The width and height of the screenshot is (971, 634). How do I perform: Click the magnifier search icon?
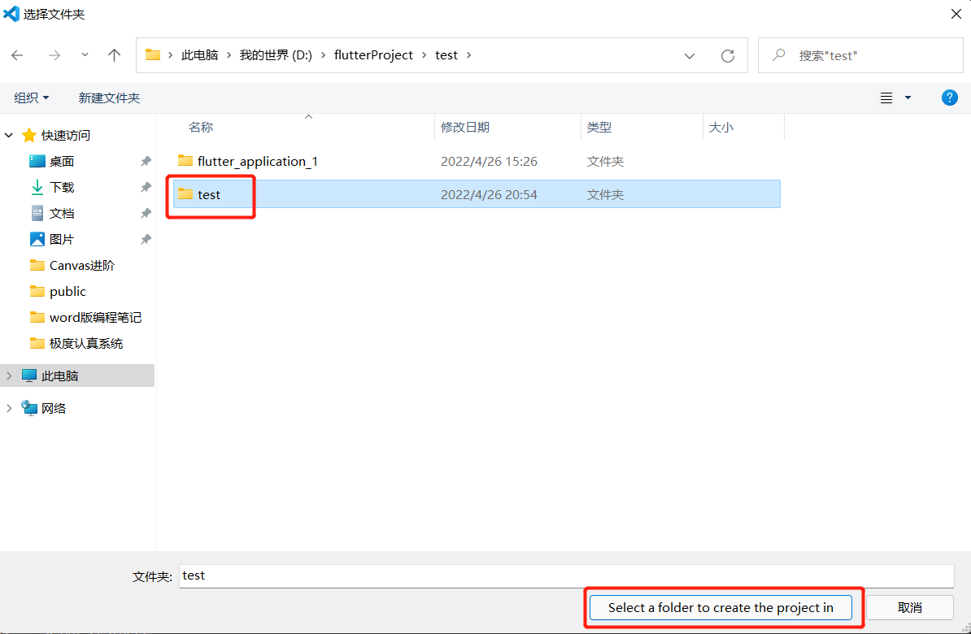778,55
